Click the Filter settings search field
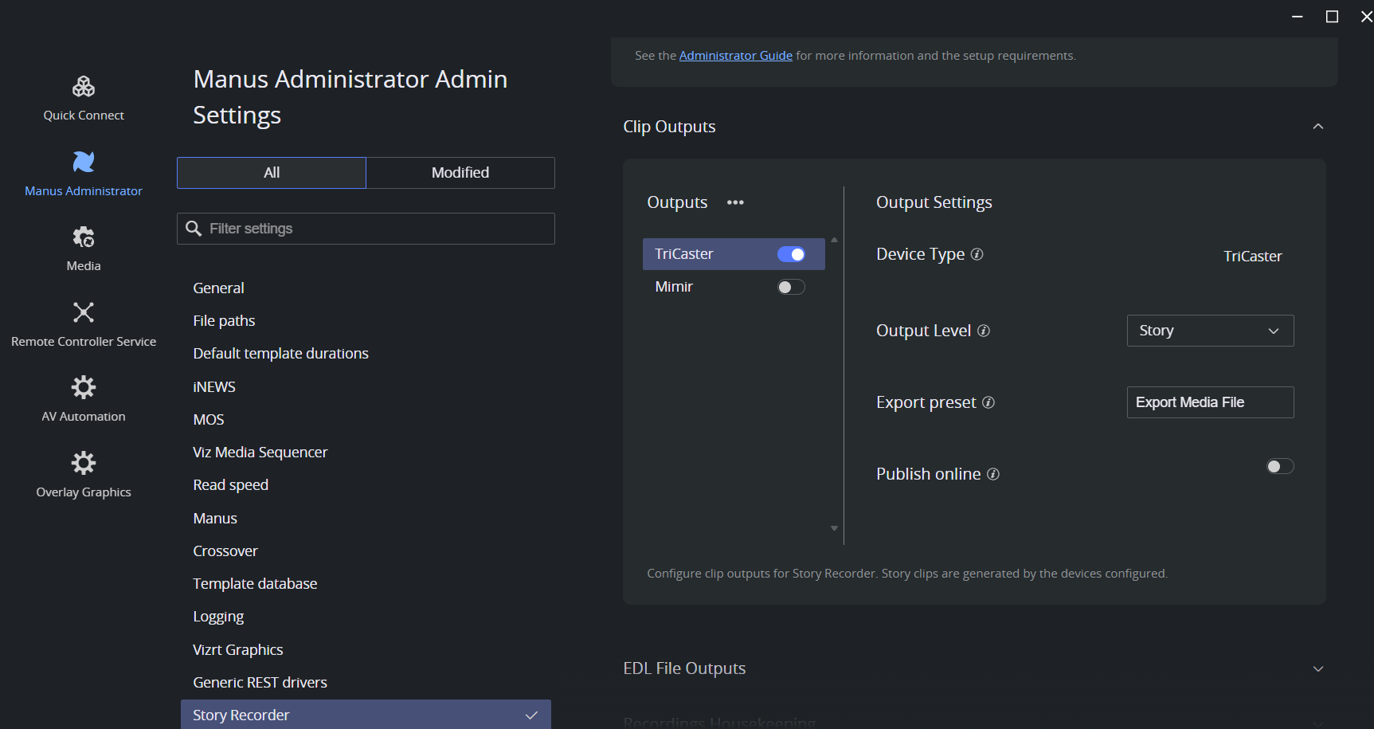Image resolution: width=1374 pixels, height=729 pixels. click(x=366, y=229)
